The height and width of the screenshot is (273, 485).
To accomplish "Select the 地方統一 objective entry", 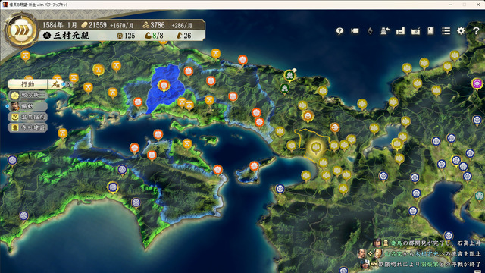I will point(28,96).
